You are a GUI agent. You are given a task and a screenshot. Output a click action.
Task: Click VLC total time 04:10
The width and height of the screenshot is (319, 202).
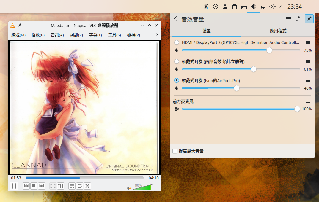pos(154,178)
